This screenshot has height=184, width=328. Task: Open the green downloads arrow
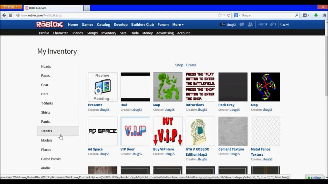316,15
